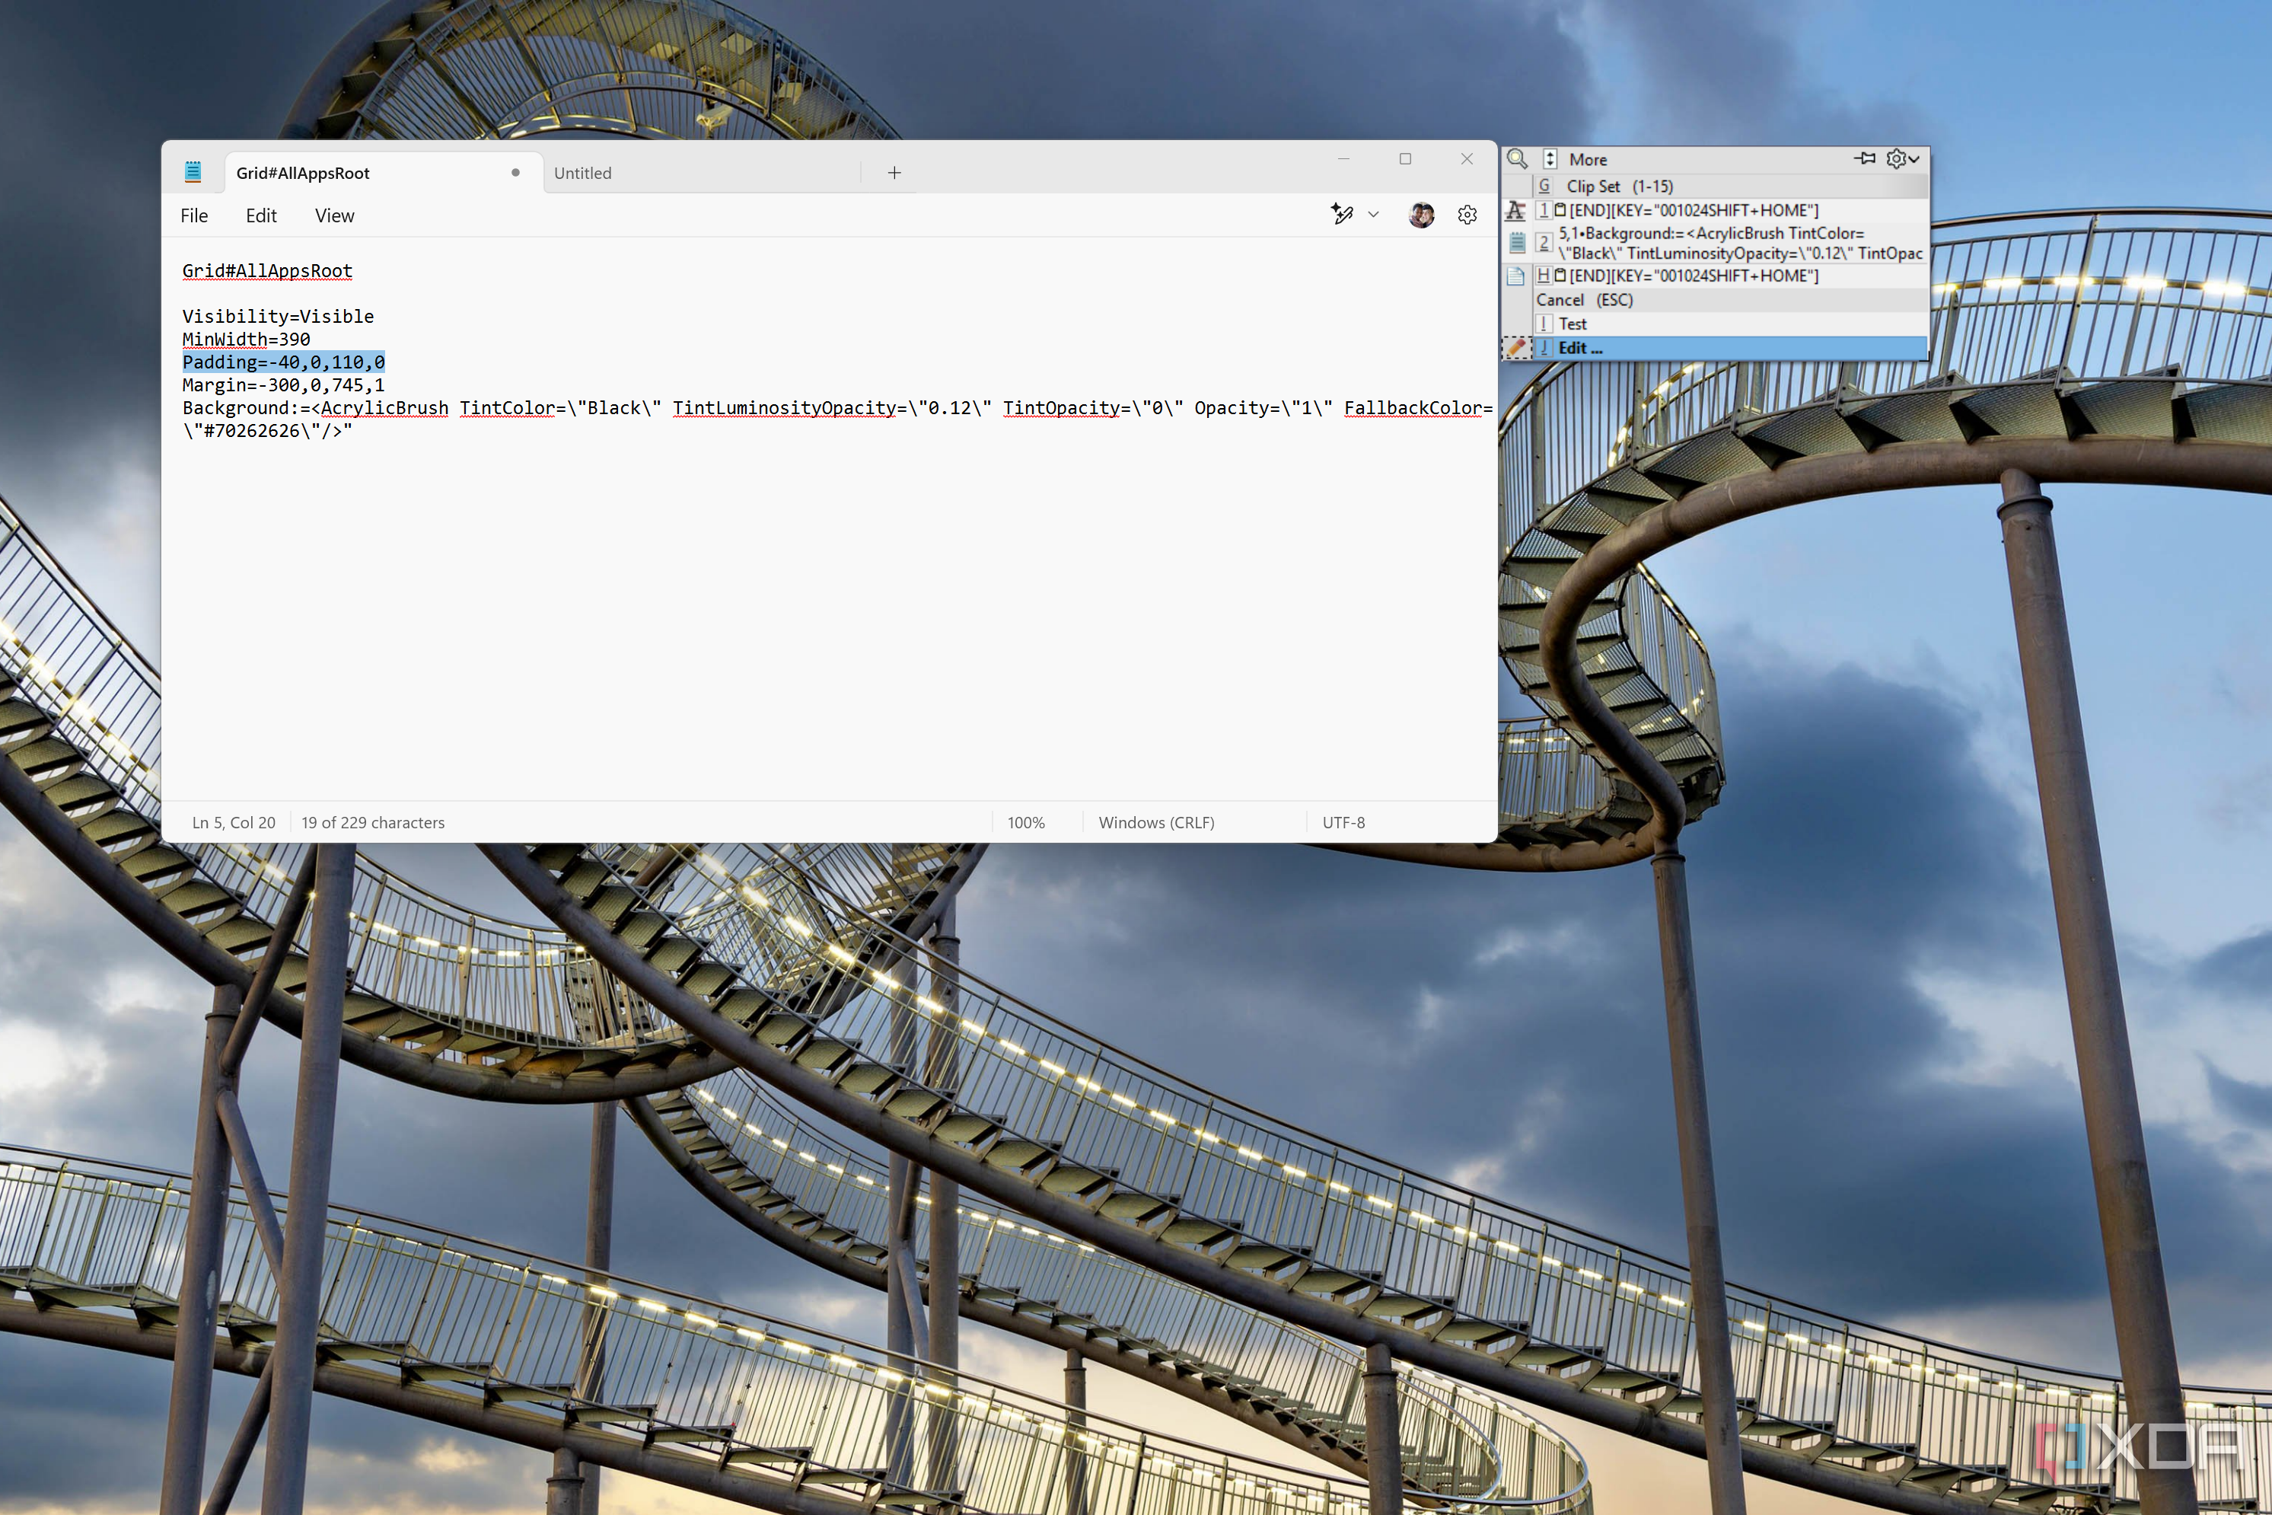Click More in the clipboard popup header

(x=1587, y=159)
